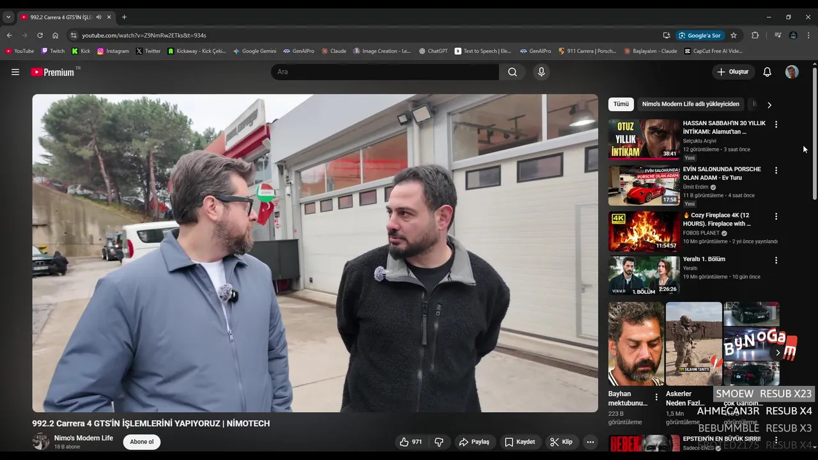Open Askerler Neden short thumbnail
The height and width of the screenshot is (460, 818).
click(693, 344)
